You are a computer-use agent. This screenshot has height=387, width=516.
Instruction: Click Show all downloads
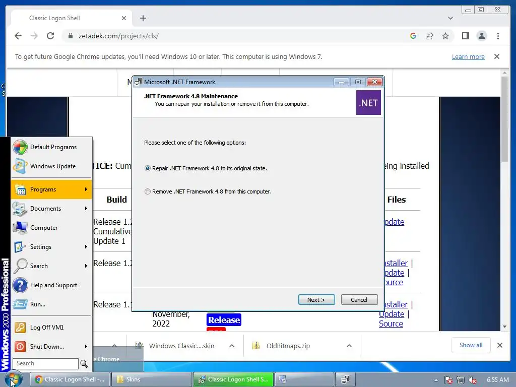(x=471, y=345)
